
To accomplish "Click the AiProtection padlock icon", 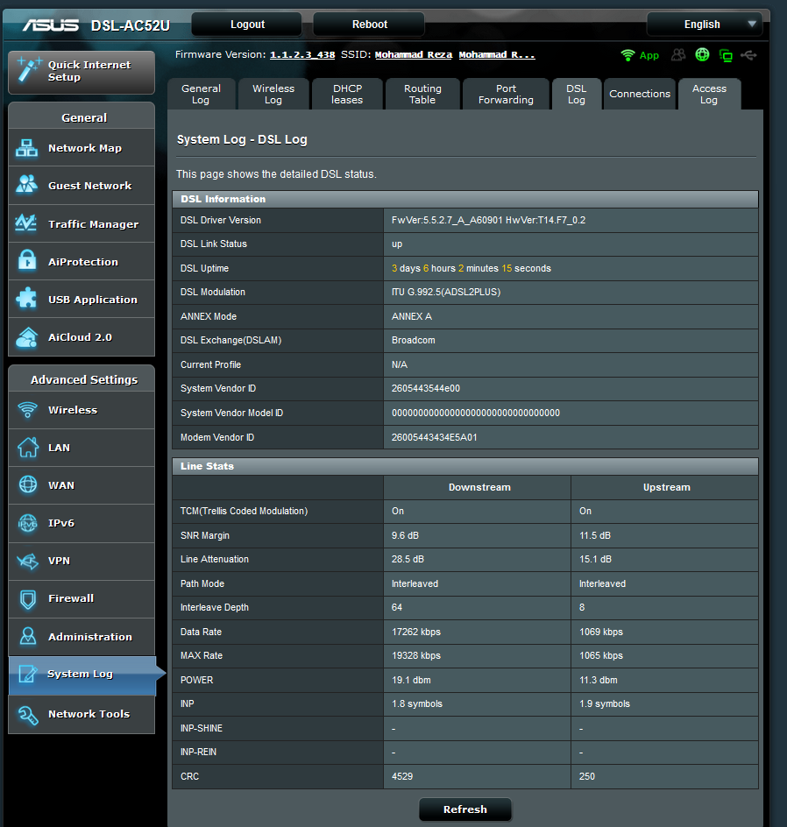I will pos(27,260).
